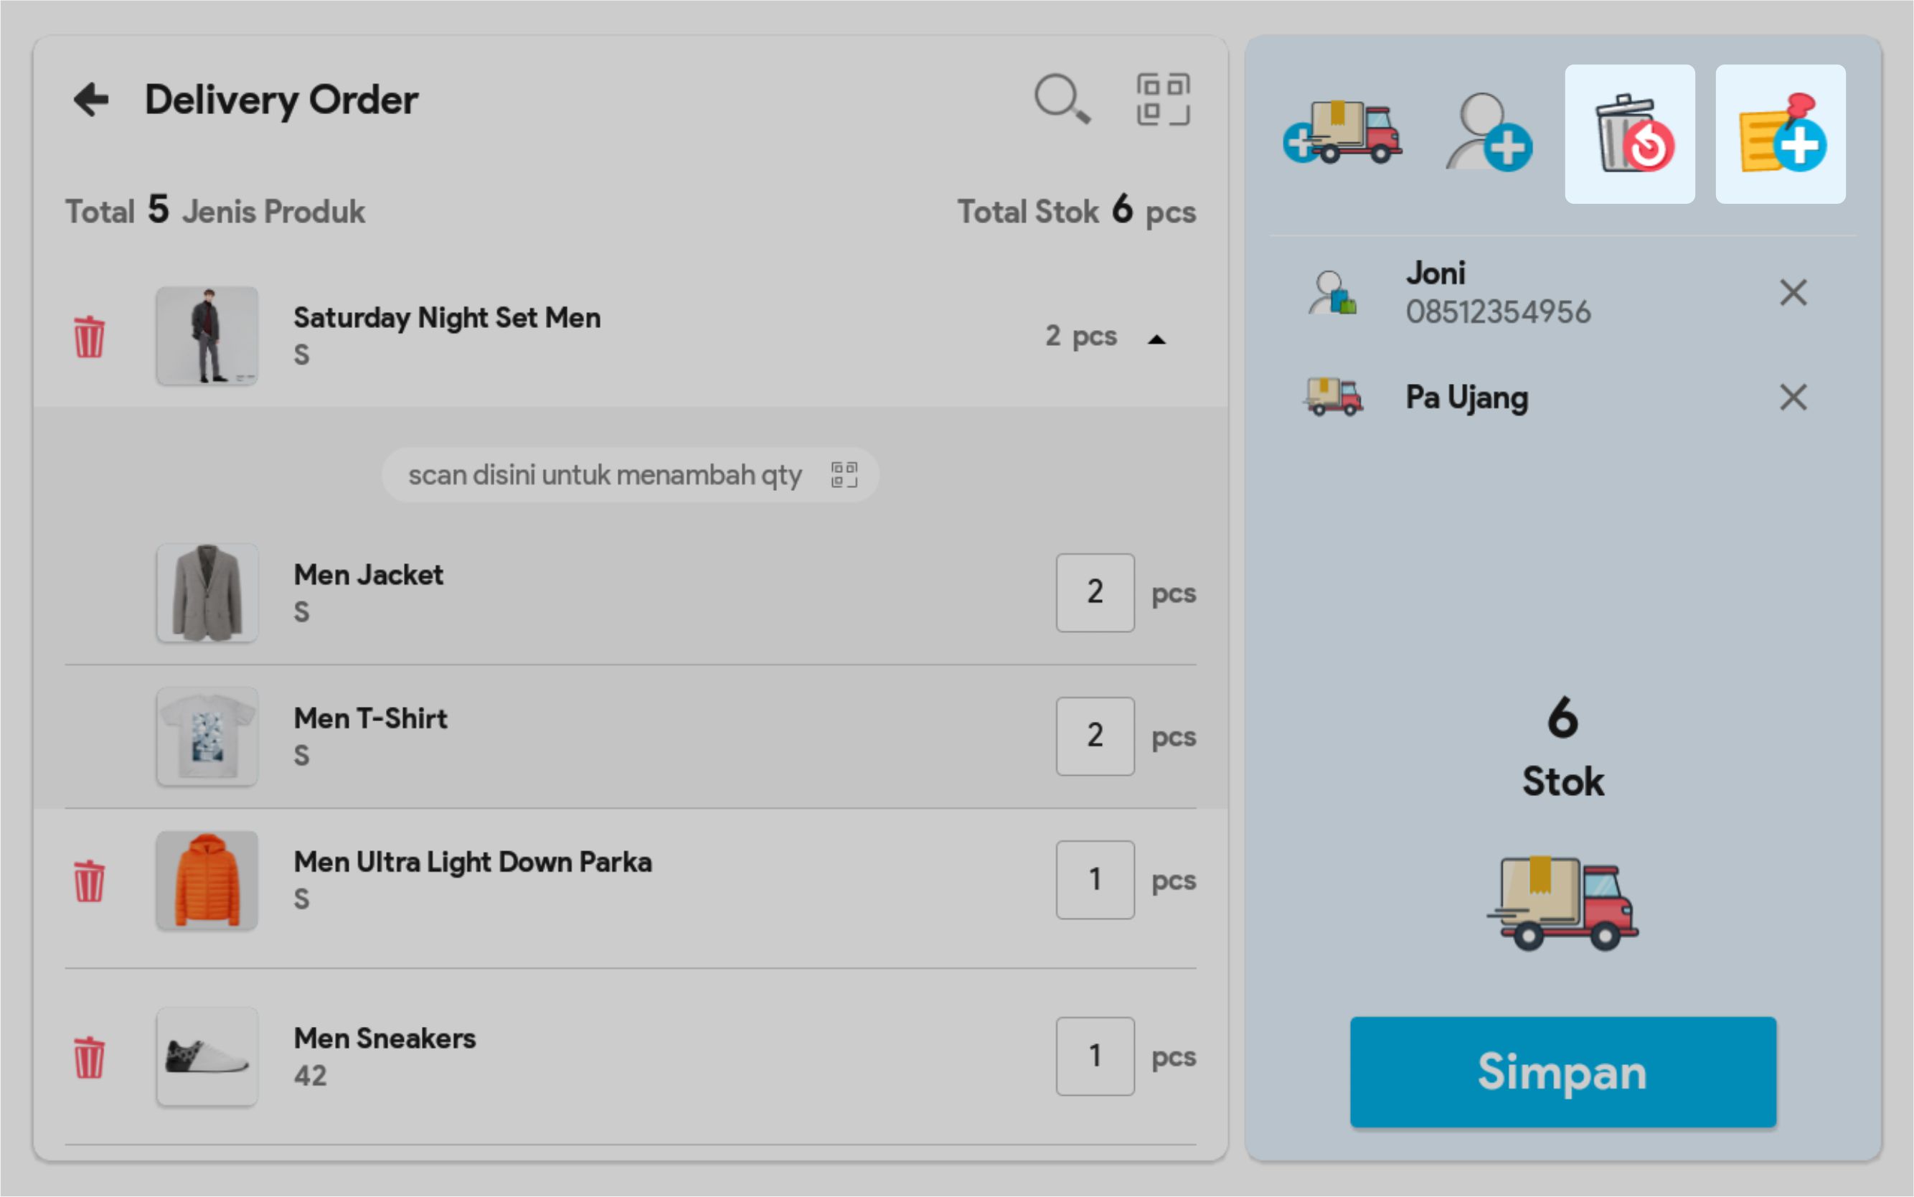
Task: Delete Saturday Night Set Men item
Action: tap(90, 337)
